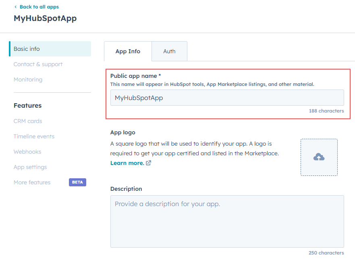Click the cloud upload logo icon
The width and height of the screenshot is (355, 265).
(x=319, y=157)
